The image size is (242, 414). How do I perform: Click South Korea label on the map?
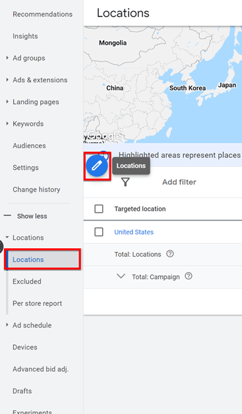click(x=187, y=88)
